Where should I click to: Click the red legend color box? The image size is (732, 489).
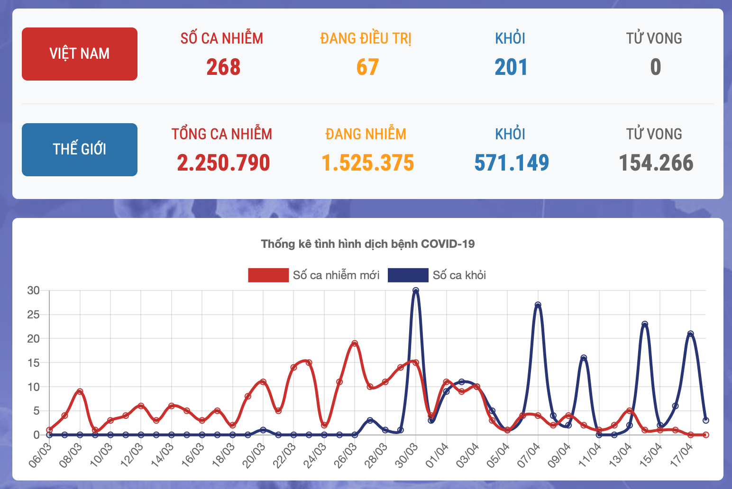(268, 275)
